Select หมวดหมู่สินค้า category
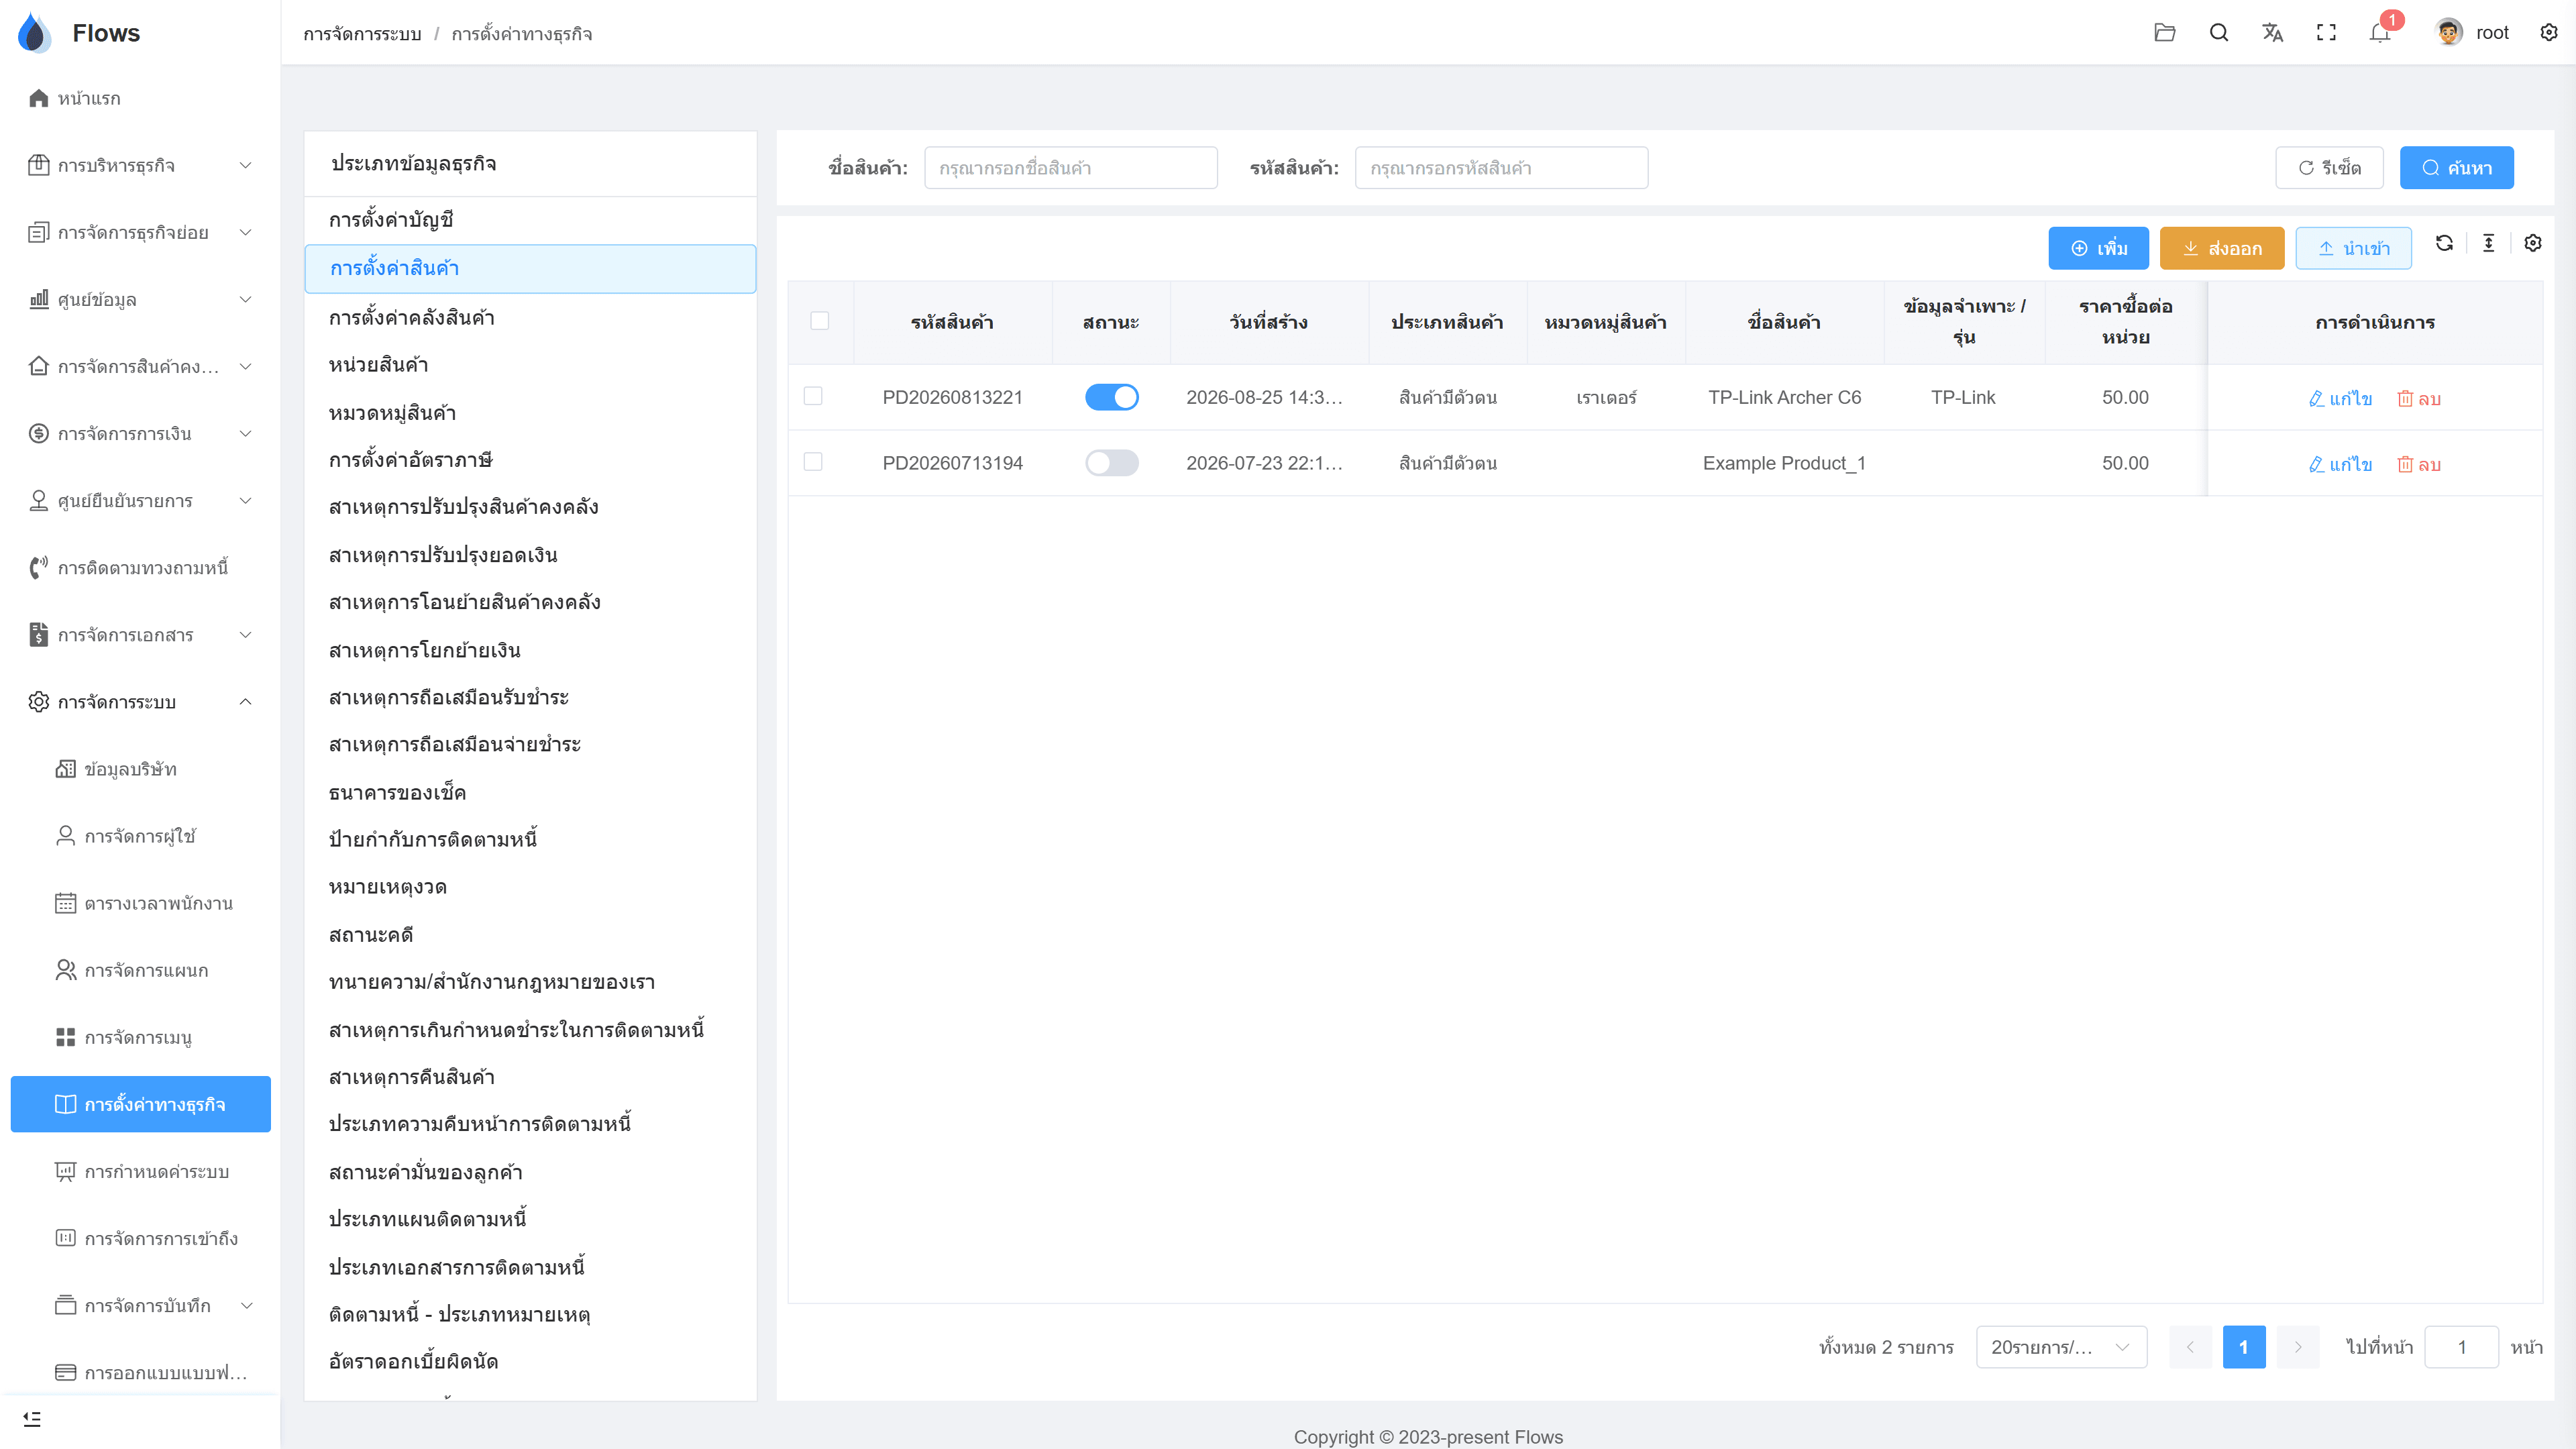Image resolution: width=2576 pixels, height=1449 pixels. [x=530, y=413]
